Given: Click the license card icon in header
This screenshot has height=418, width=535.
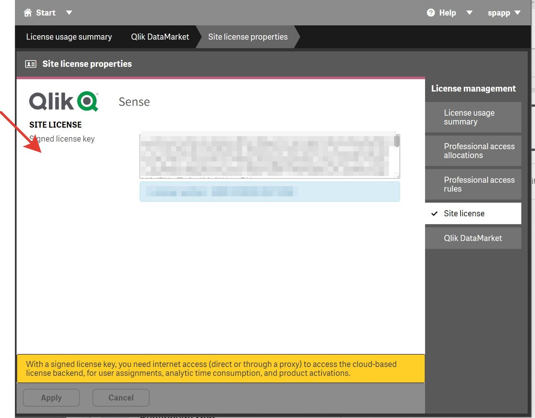Looking at the screenshot, I should [x=31, y=64].
